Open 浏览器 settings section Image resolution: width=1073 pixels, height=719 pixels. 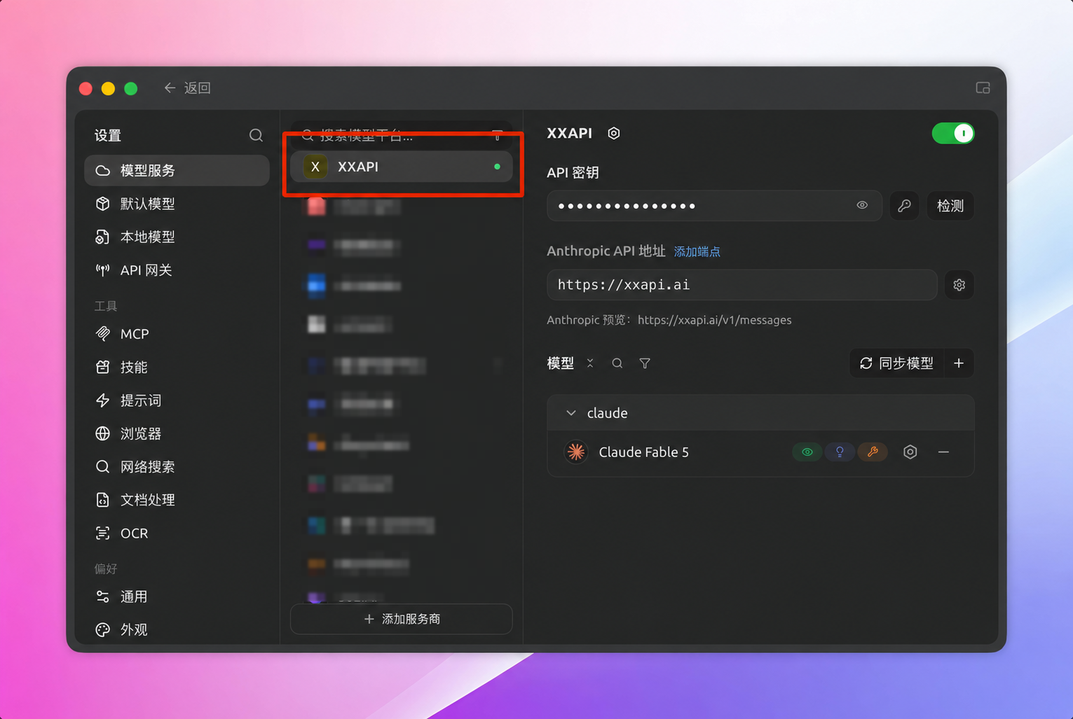pyautogui.click(x=177, y=433)
